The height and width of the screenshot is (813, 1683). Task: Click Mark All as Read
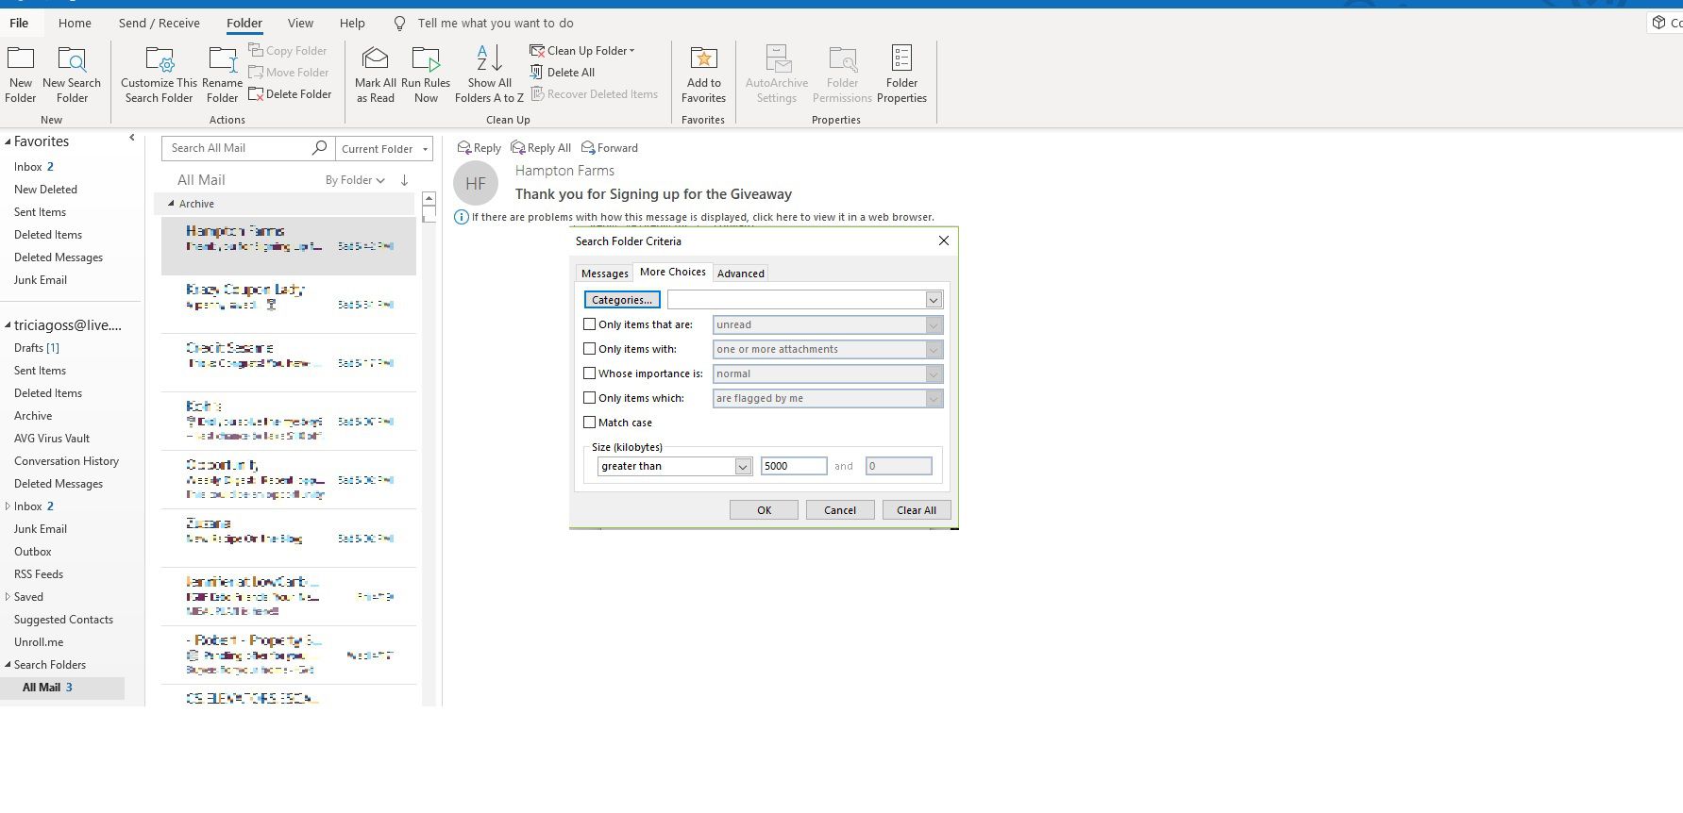click(x=376, y=75)
